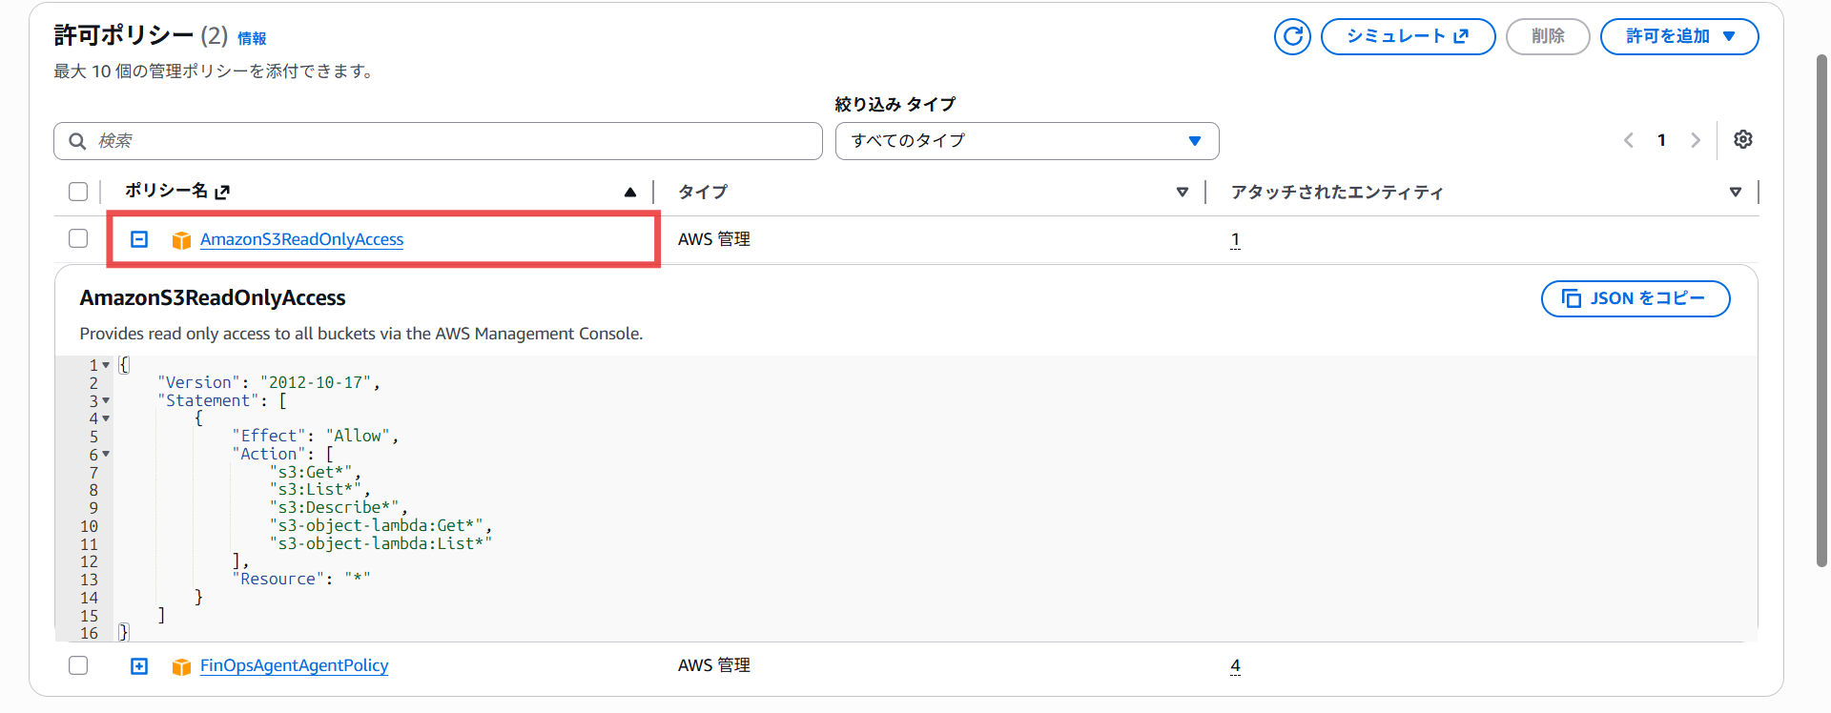The width and height of the screenshot is (1831, 713).
Task: Click the external link icon beside ポリシー名
Action: click(x=222, y=192)
